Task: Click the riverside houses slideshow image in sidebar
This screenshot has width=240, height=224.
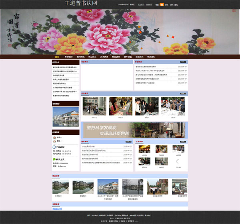Action: [66, 117]
